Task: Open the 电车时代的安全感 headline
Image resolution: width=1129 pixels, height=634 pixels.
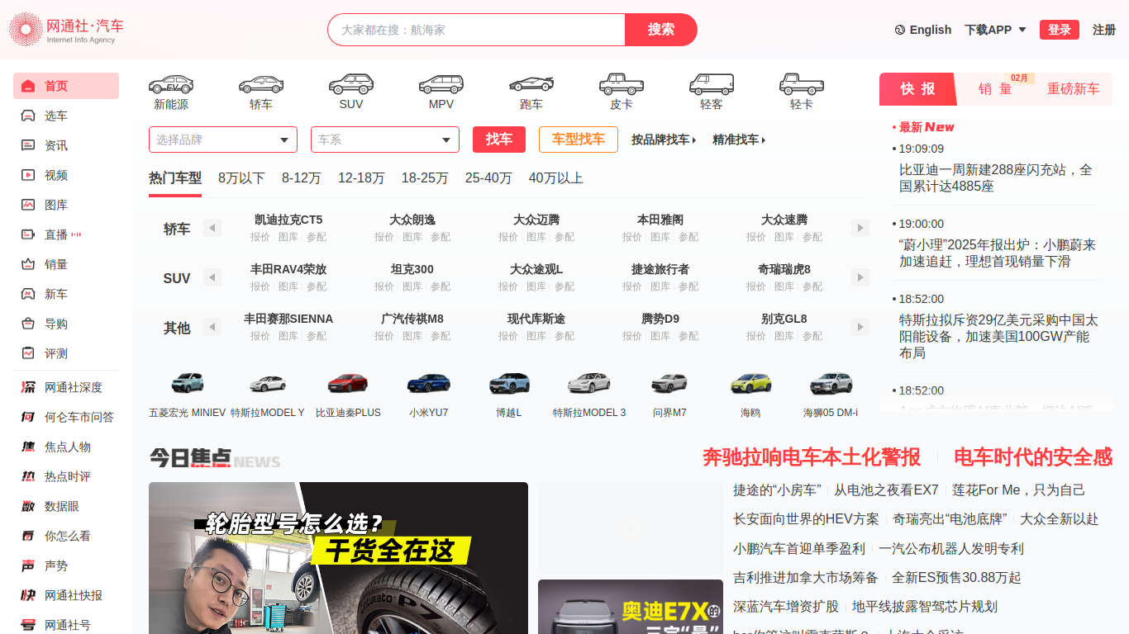Action: click(x=1033, y=457)
